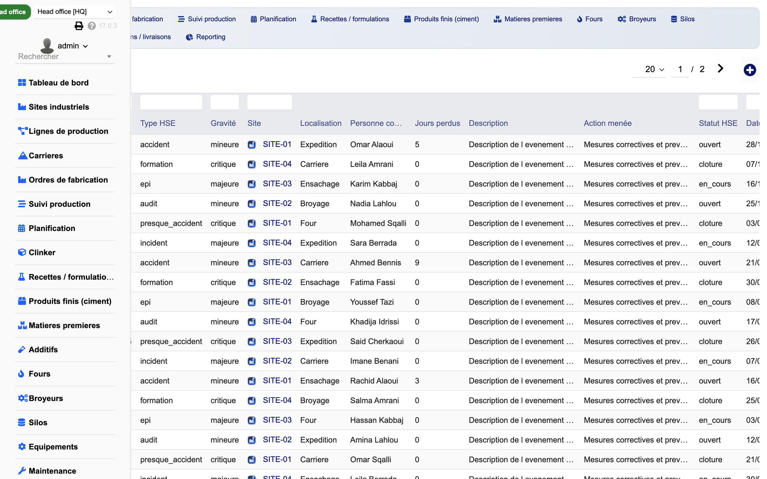
Task: Open SITE-01 link in Mohamed Sqalli row
Action: click(x=277, y=223)
